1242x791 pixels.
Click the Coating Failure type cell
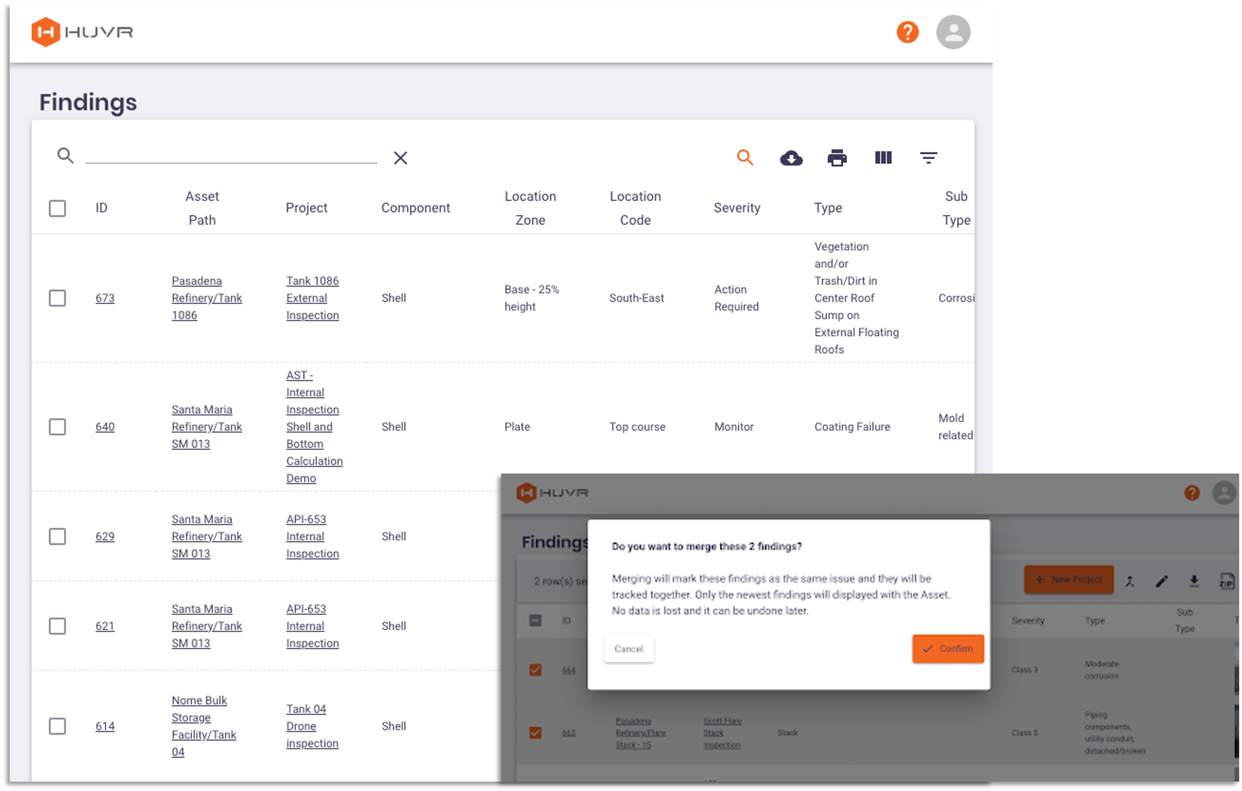[852, 427]
